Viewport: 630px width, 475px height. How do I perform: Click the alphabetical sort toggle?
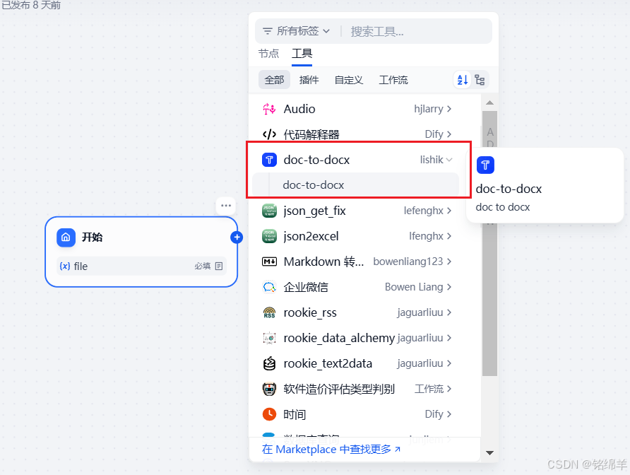pyautogui.click(x=463, y=80)
